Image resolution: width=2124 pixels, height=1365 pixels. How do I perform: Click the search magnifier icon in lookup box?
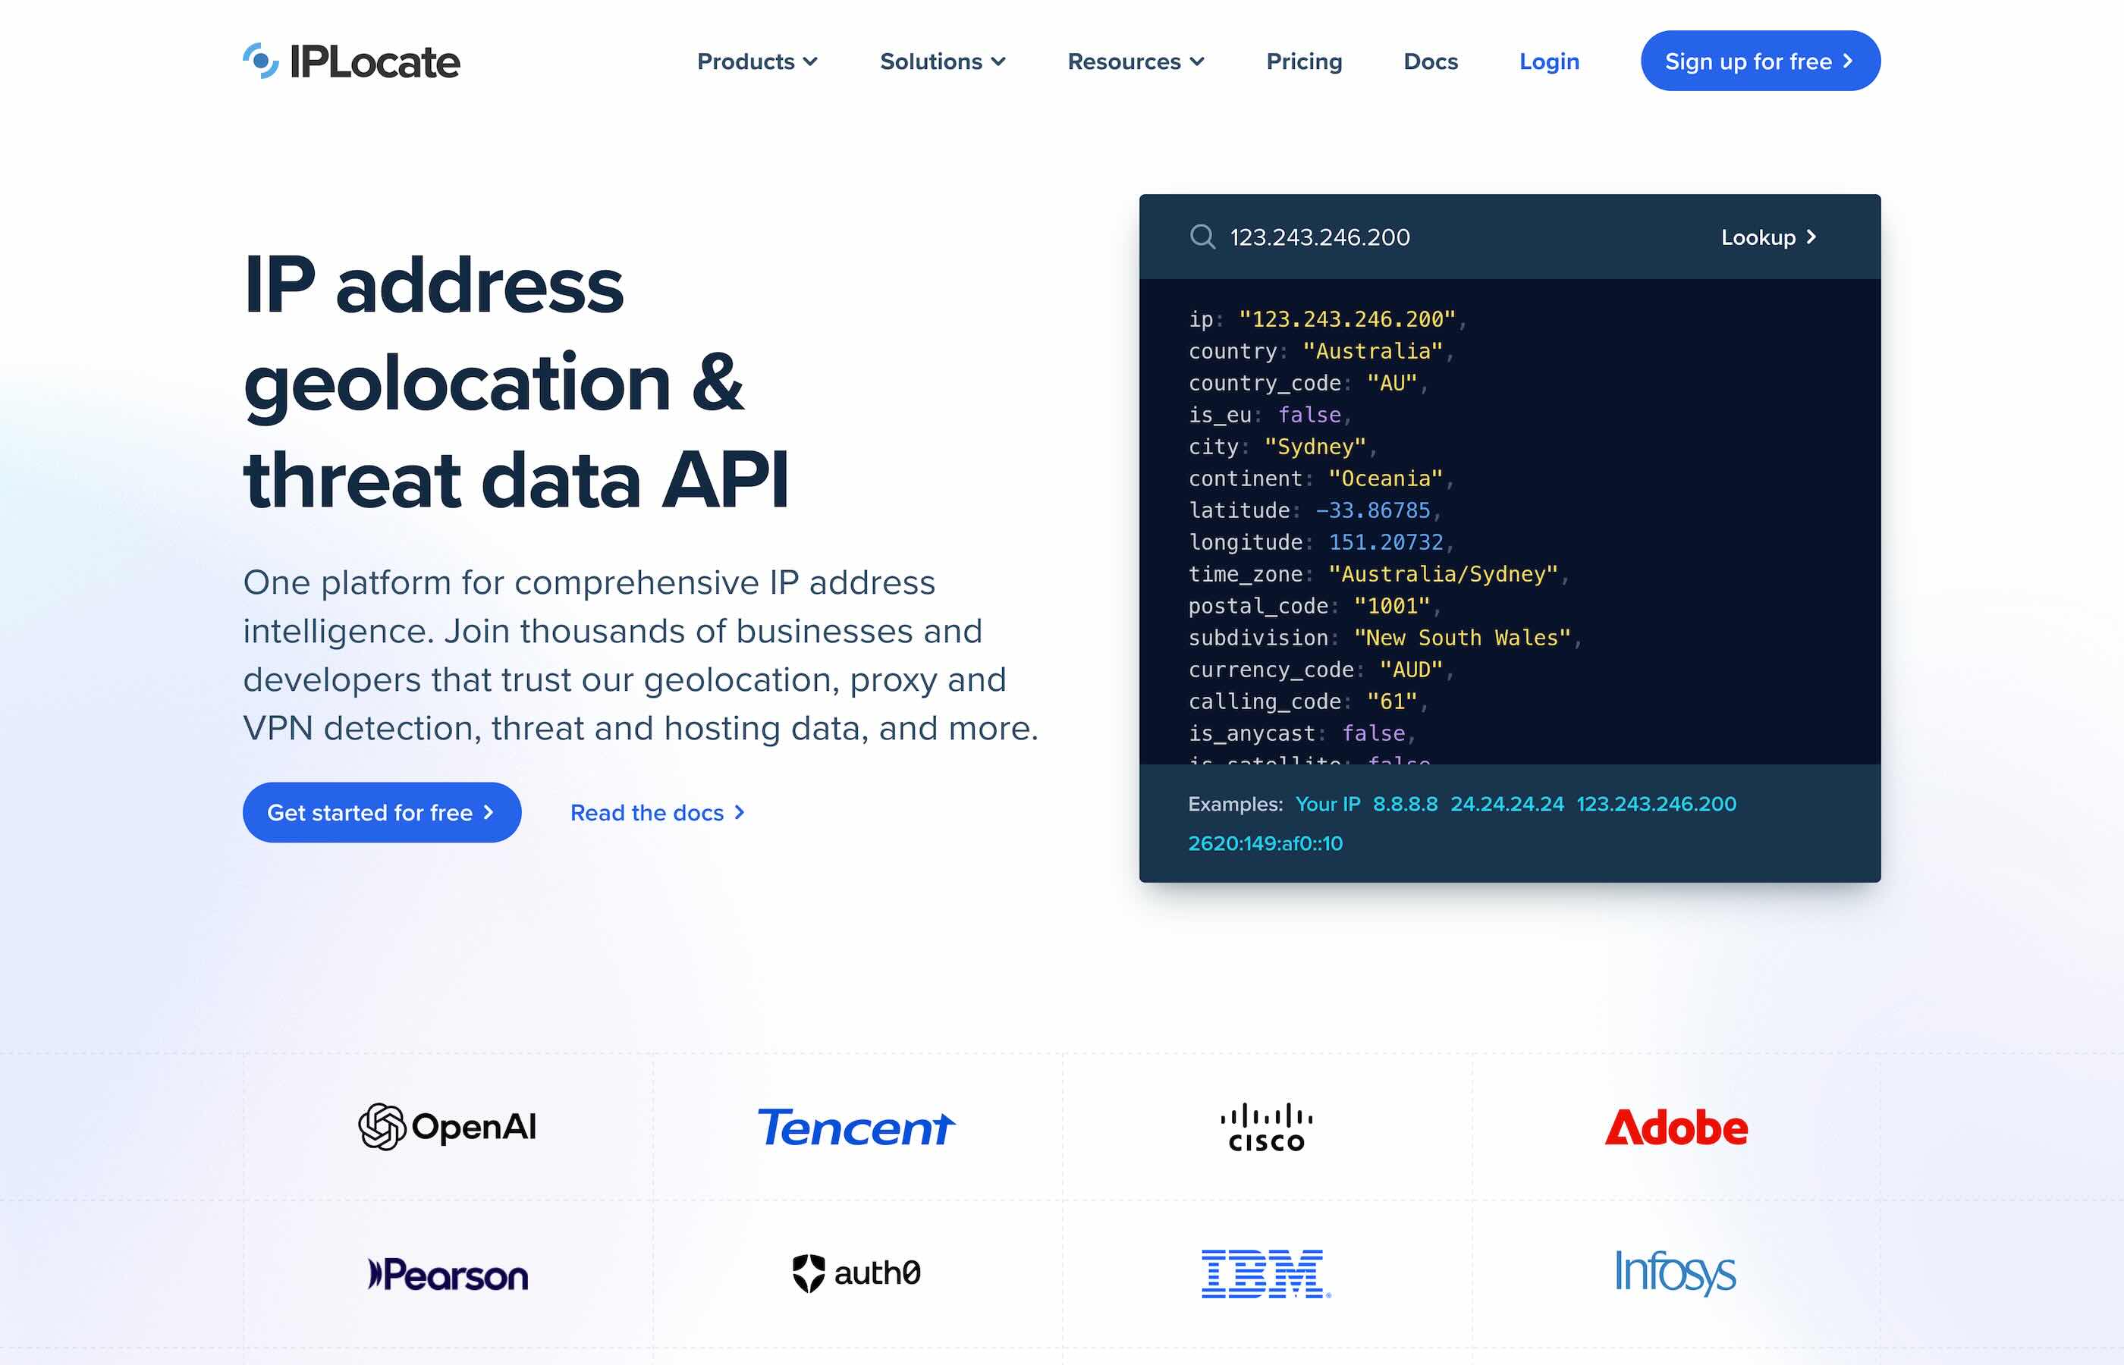1202,237
